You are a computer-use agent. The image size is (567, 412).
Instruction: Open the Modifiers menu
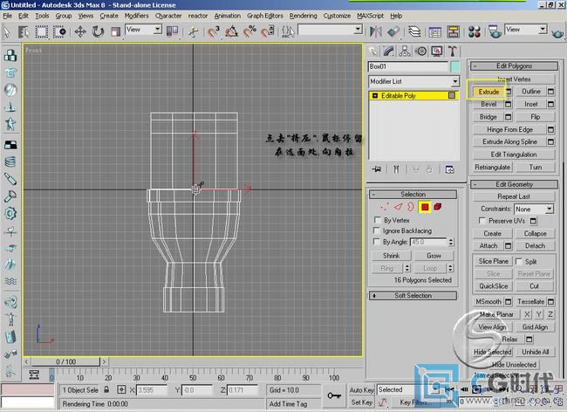(136, 16)
